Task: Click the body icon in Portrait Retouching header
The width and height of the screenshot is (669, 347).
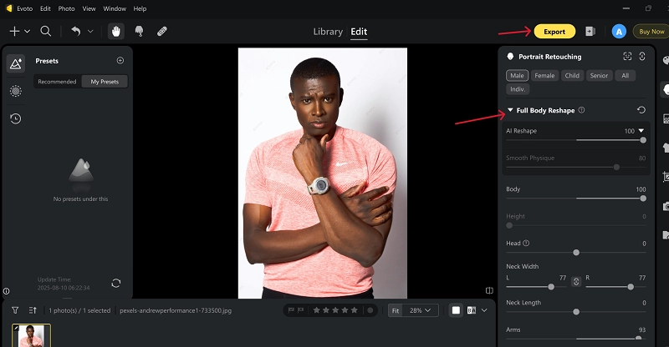Action: (x=642, y=56)
